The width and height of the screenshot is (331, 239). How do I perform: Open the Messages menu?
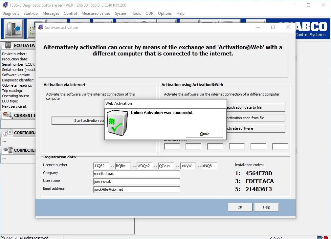click(51, 13)
